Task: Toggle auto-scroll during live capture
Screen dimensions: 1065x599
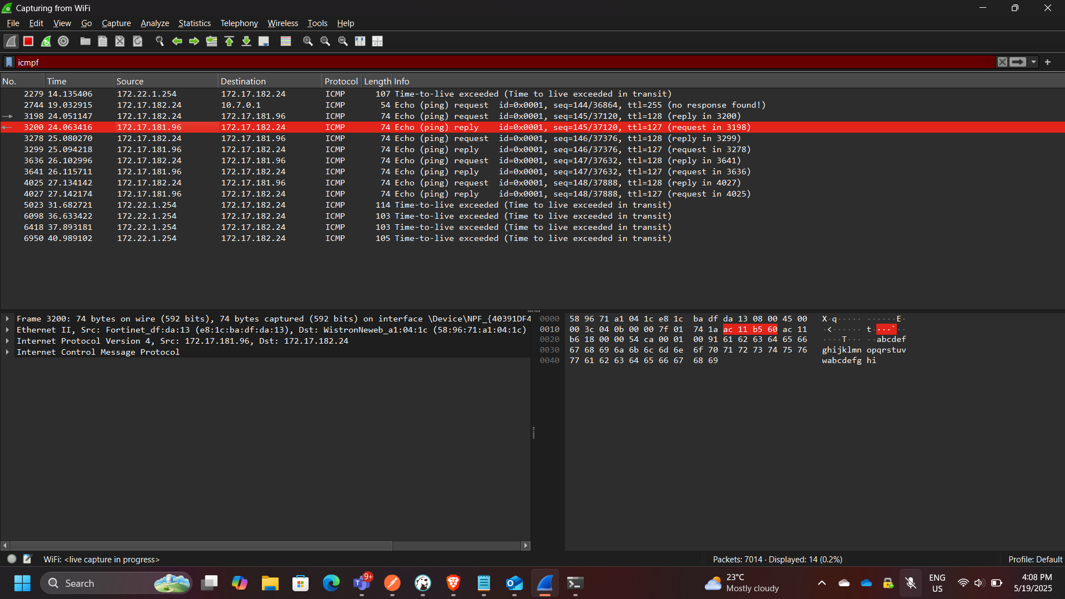Action: pos(264,41)
